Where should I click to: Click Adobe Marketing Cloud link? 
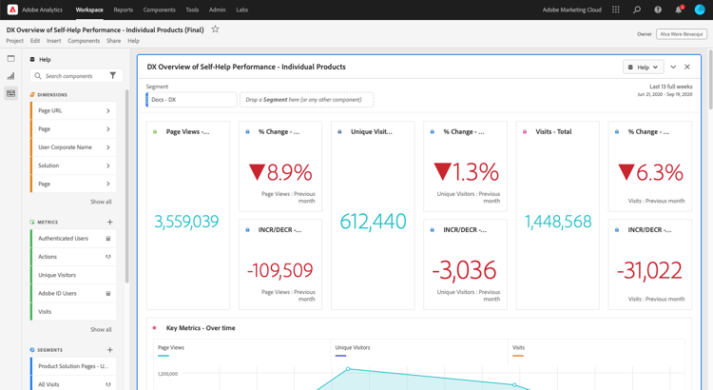572,10
